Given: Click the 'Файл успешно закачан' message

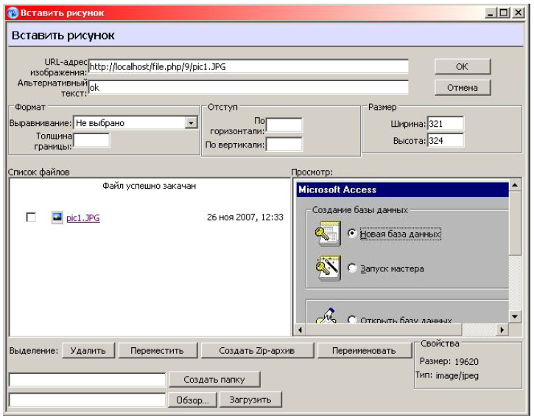Looking at the screenshot, I should coord(150,186).
